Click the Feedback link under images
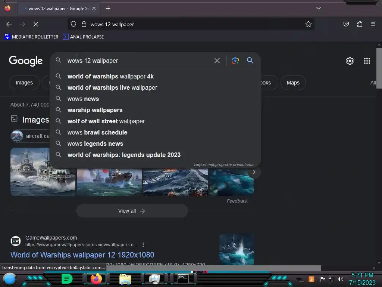The width and height of the screenshot is (382, 287). coord(237,201)
